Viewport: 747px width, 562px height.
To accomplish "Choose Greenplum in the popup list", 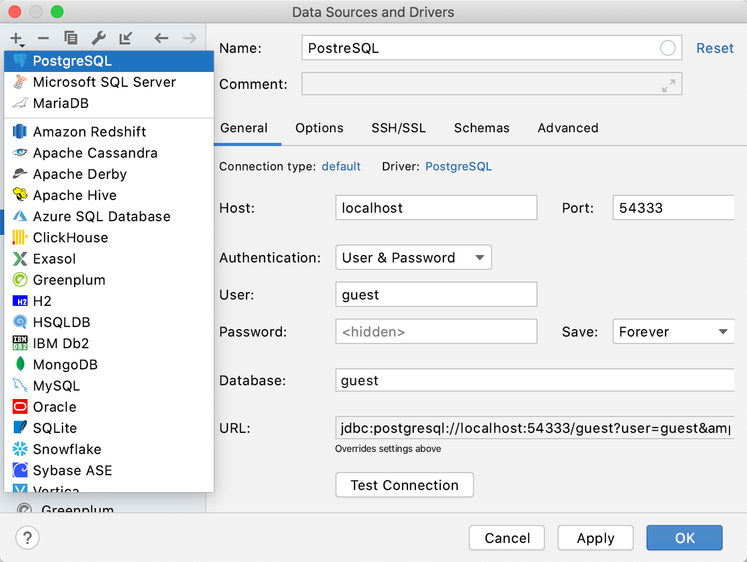I will pyautogui.click(x=109, y=280).
